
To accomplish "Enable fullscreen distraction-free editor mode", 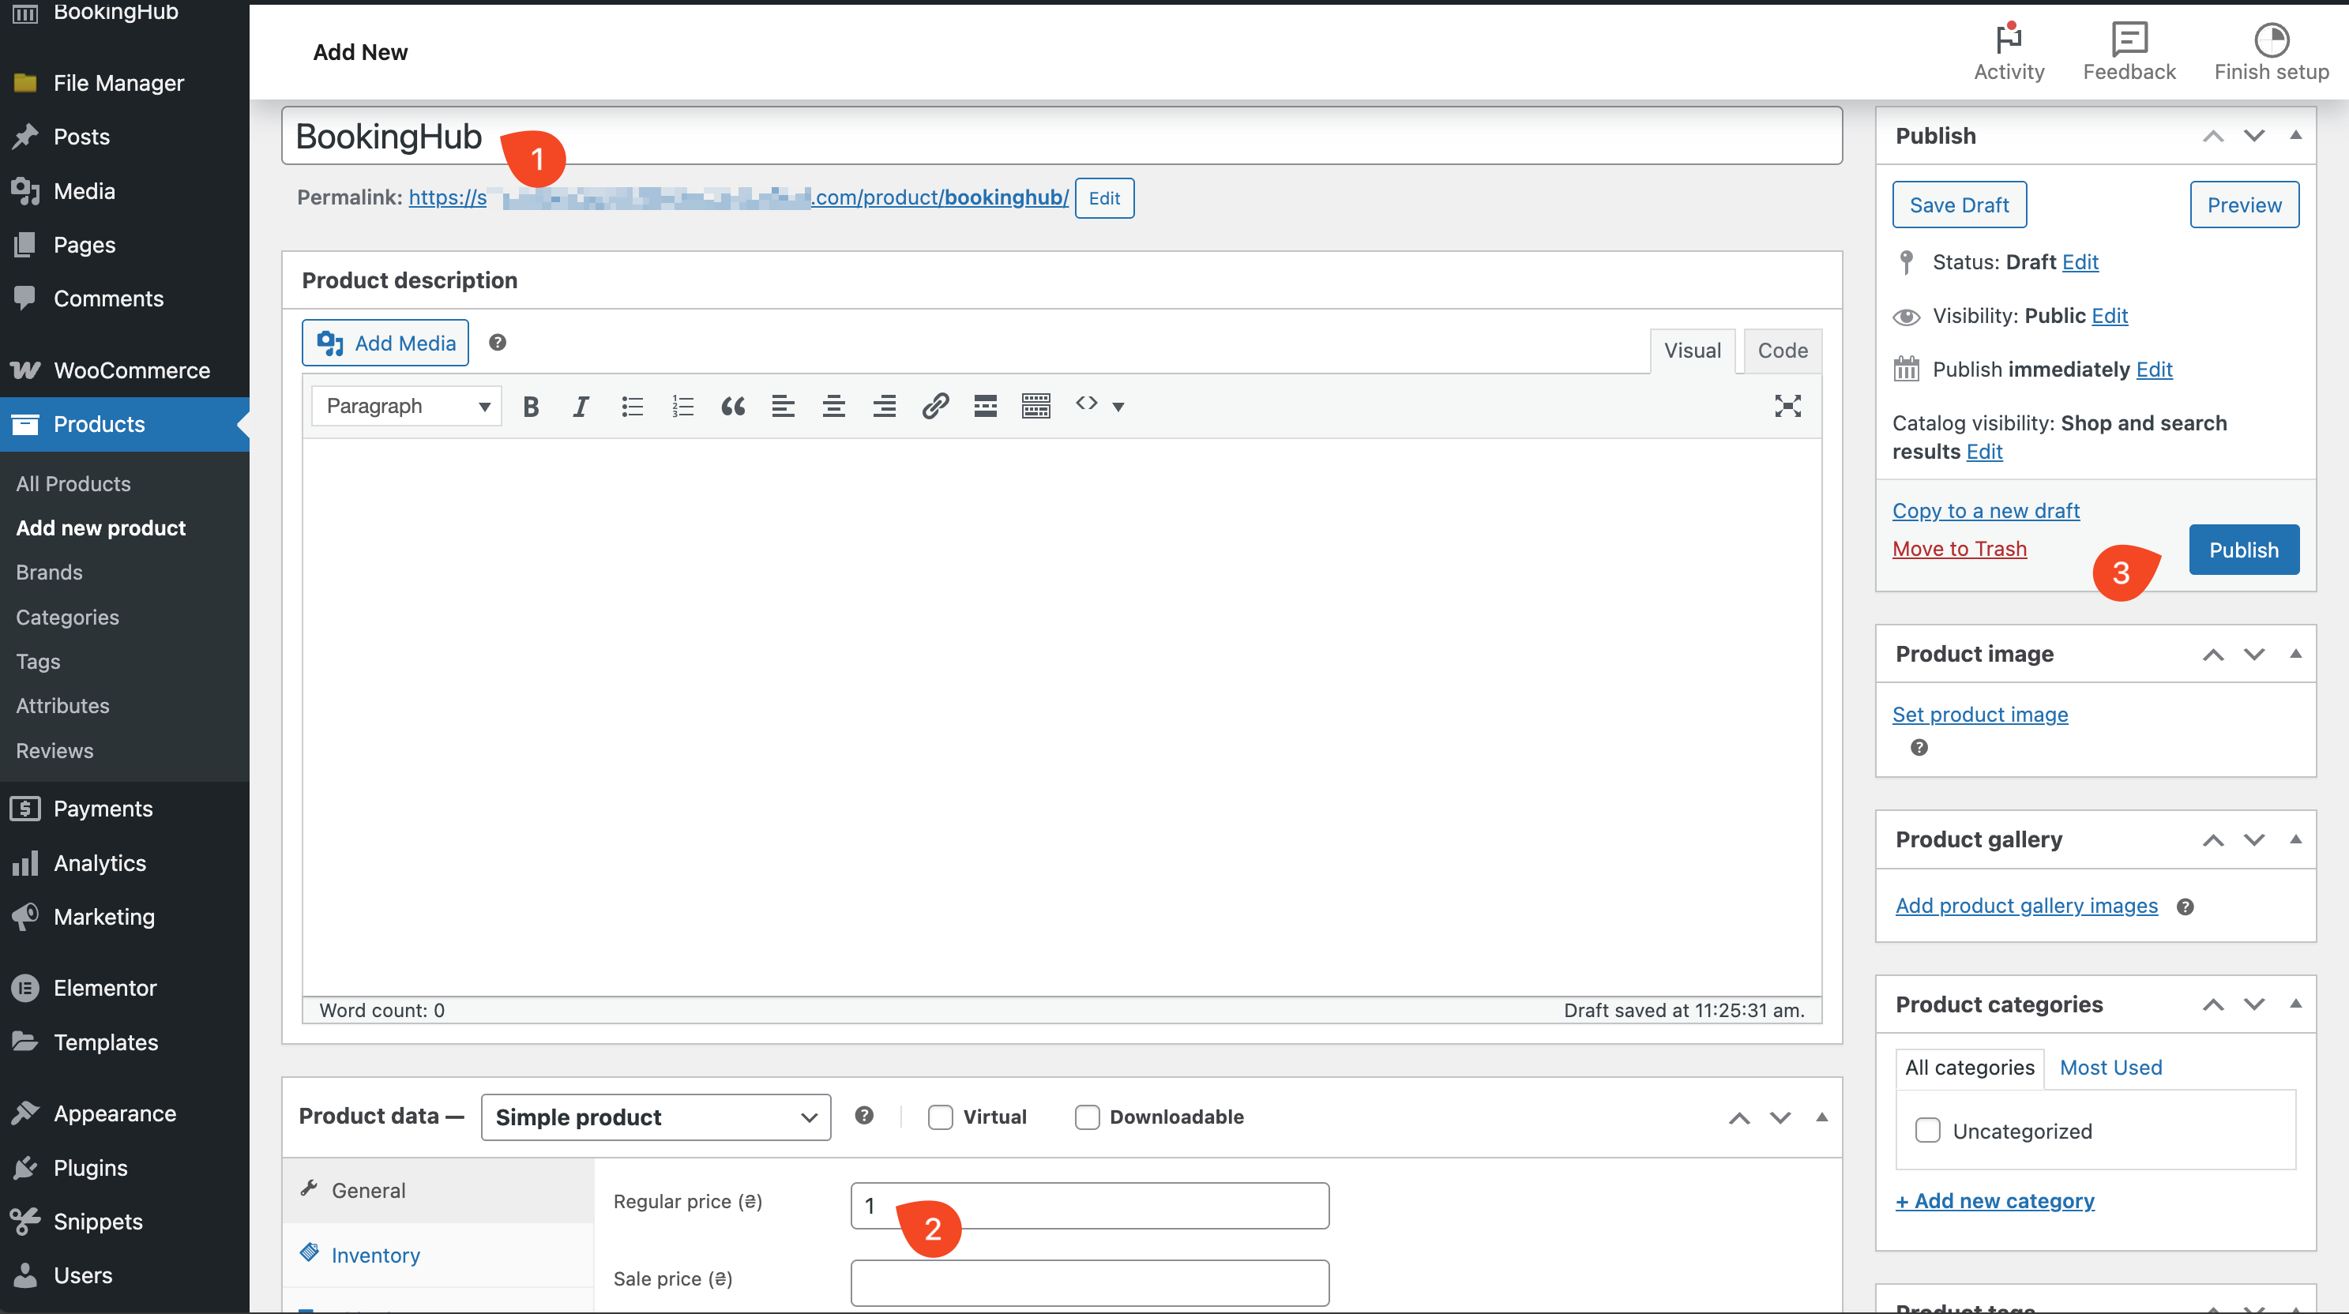I will click(1787, 406).
